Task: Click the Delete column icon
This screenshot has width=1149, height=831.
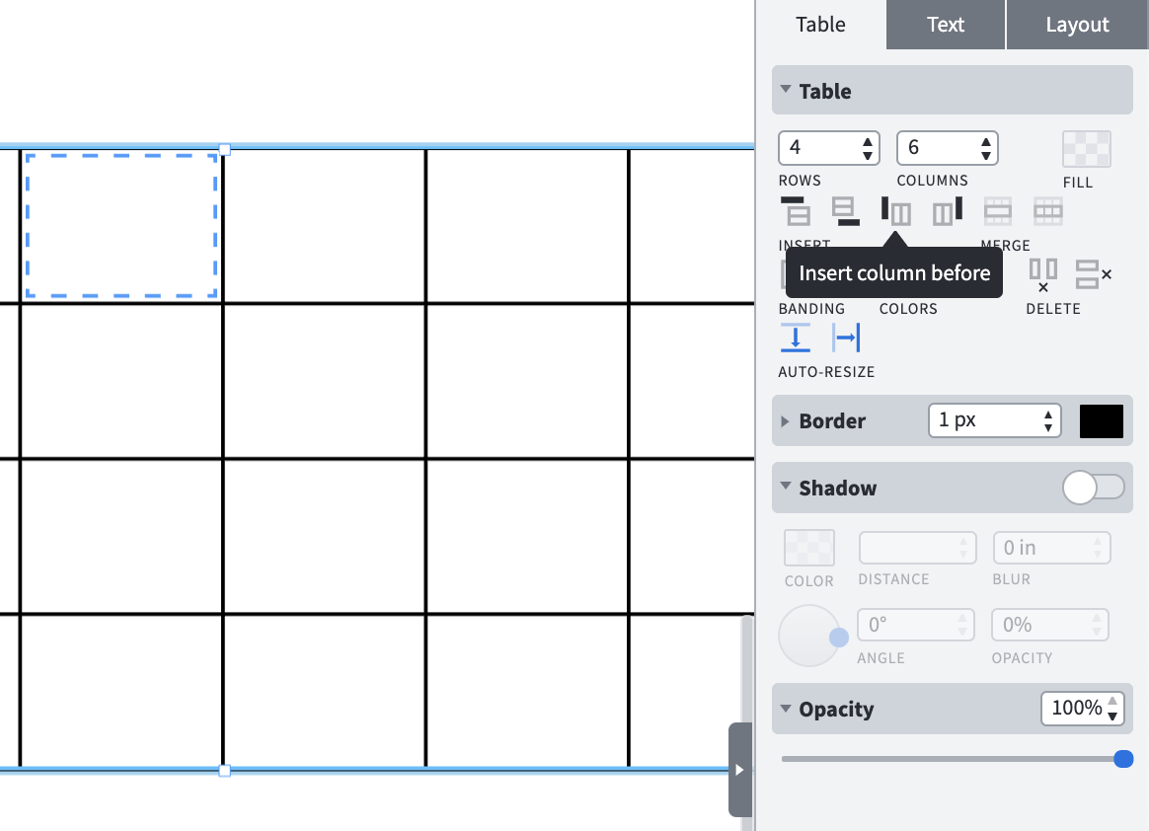Action: [x=1043, y=273]
